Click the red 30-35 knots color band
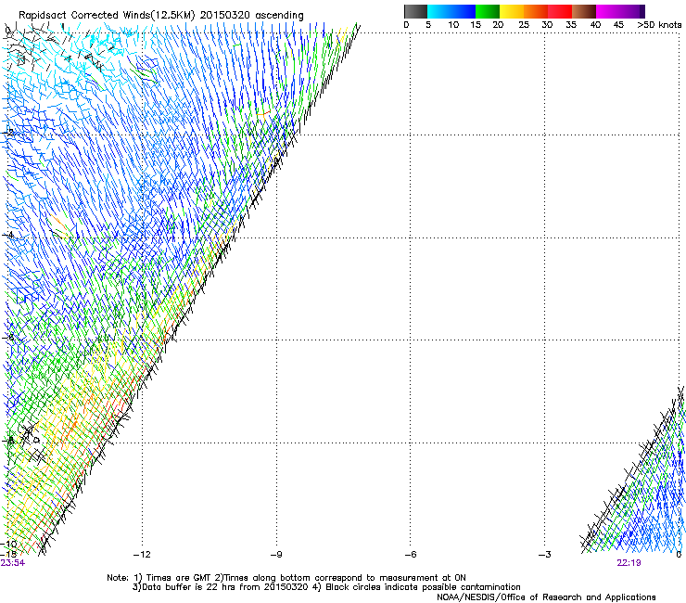Screen dimensions: 686x603 tap(560, 11)
